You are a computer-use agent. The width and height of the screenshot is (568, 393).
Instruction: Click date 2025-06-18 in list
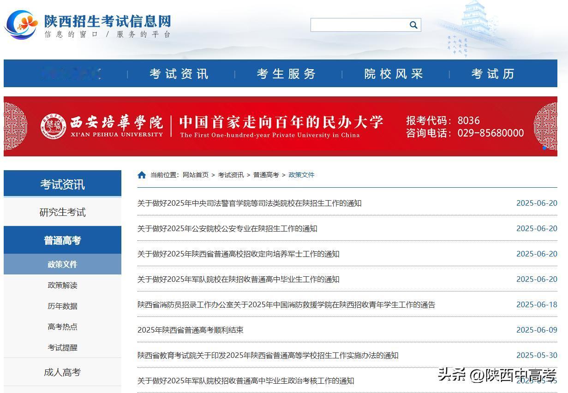click(537, 304)
